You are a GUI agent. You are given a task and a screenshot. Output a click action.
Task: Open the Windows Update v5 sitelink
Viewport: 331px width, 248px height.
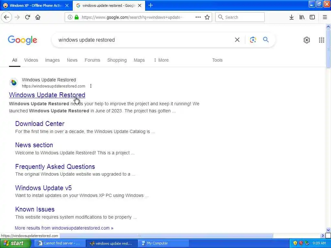43,188
